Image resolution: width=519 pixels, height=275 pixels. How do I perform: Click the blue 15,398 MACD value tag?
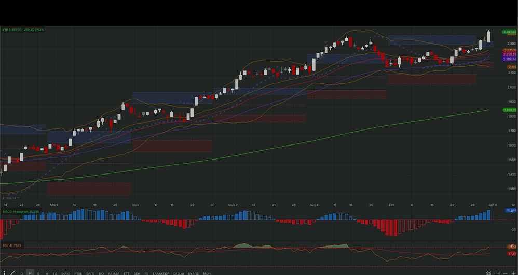(511, 210)
